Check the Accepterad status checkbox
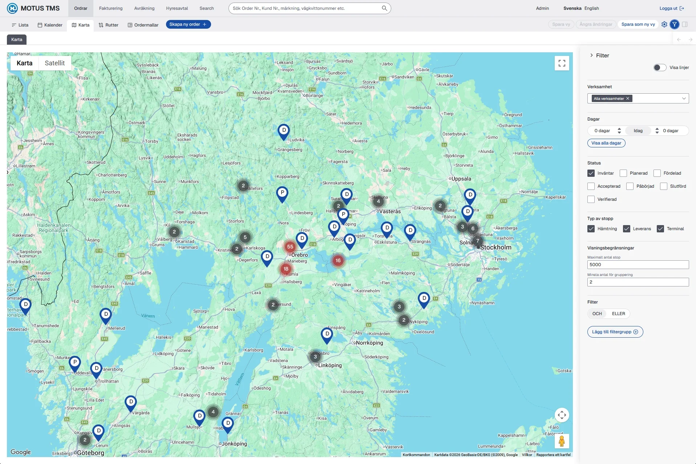The width and height of the screenshot is (696, 464). click(591, 186)
